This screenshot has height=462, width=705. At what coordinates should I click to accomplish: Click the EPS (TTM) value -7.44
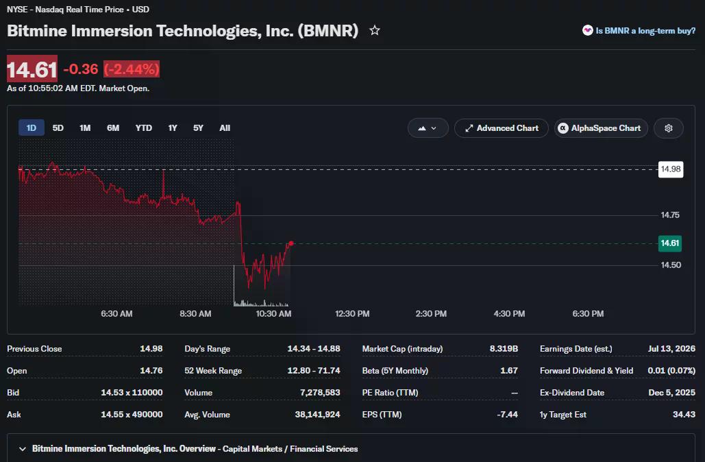click(x=507, y=414)
